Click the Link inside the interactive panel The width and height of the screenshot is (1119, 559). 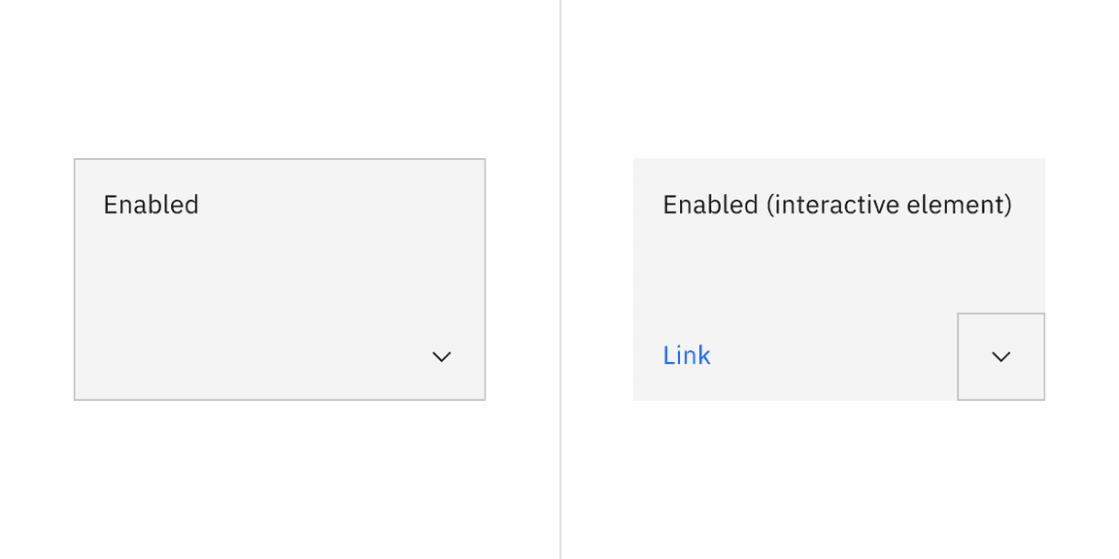[x=687, y=355]
